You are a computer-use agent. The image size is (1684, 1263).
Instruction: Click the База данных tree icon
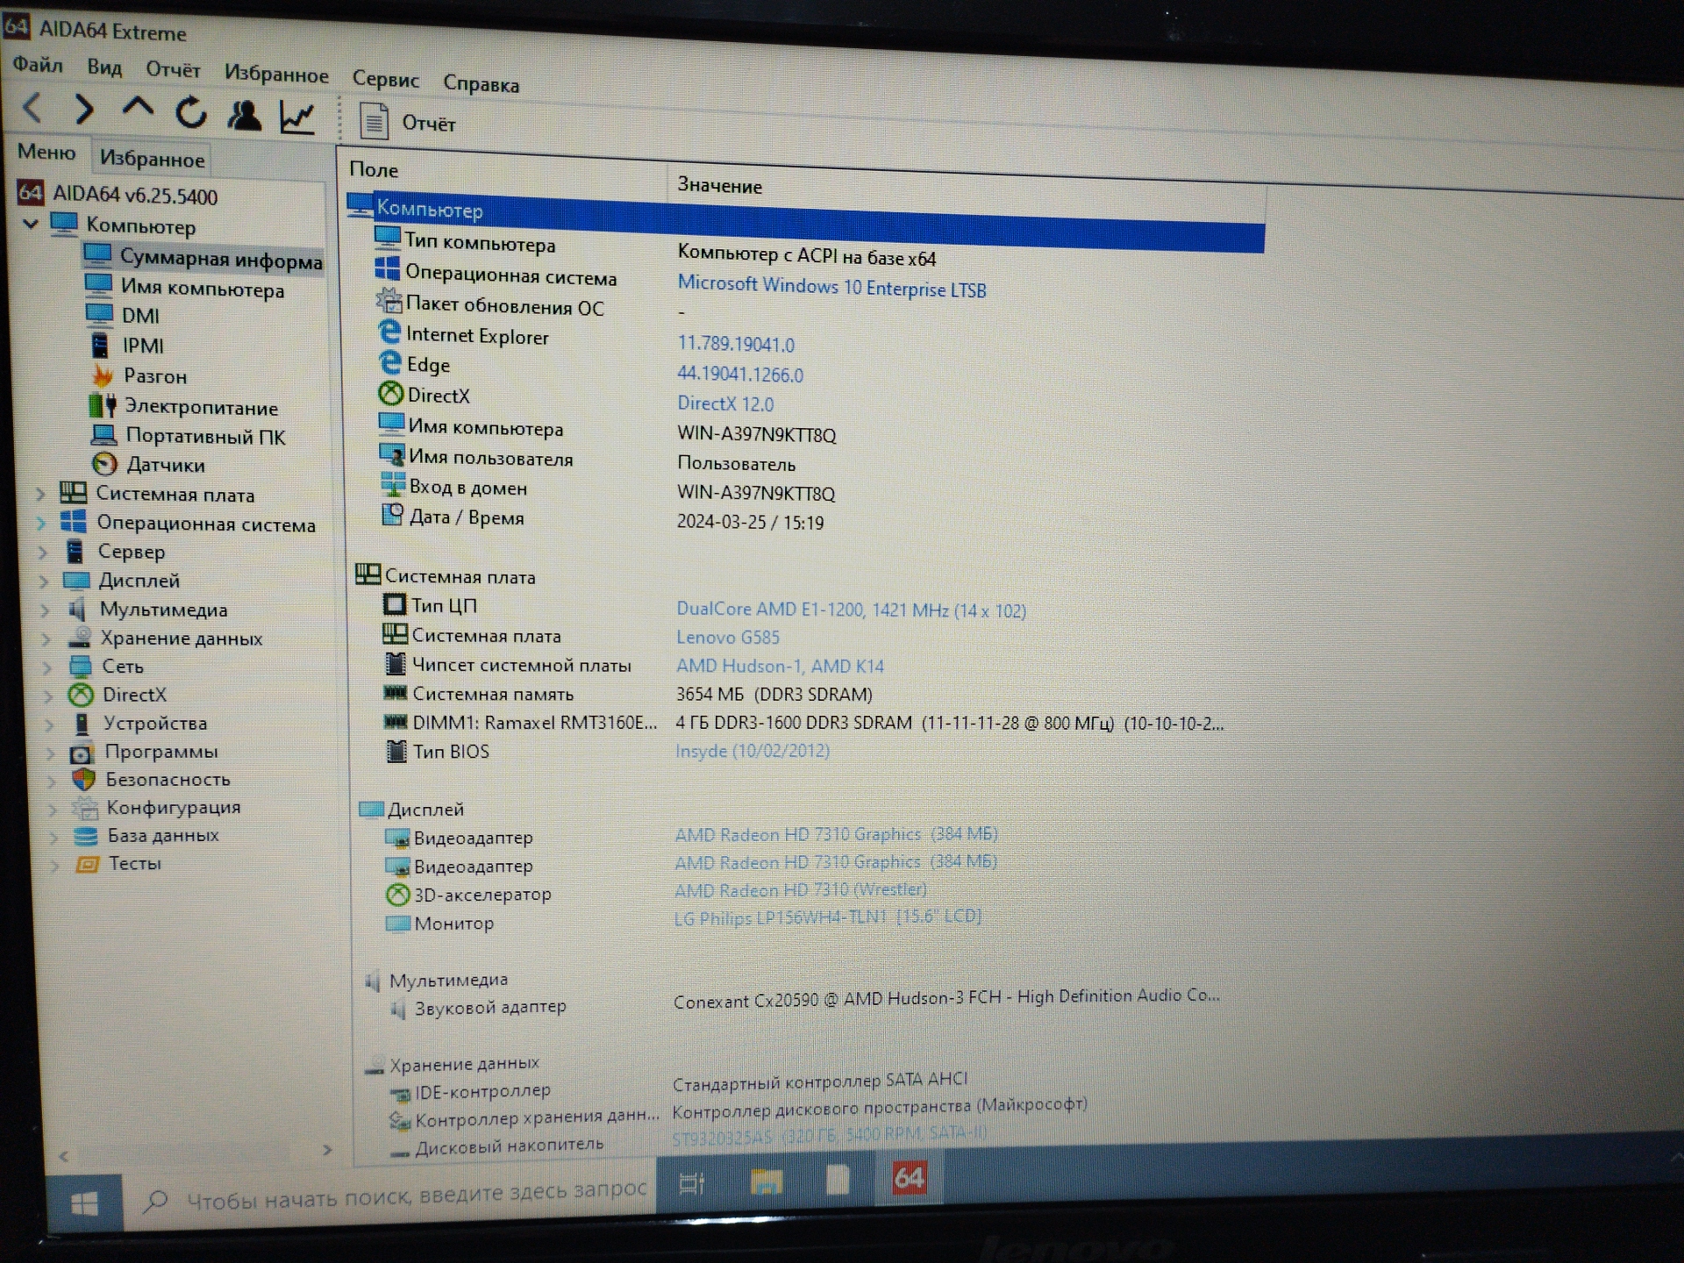[86, 836]
